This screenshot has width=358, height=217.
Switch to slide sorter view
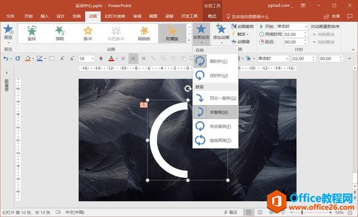point(260,213)
